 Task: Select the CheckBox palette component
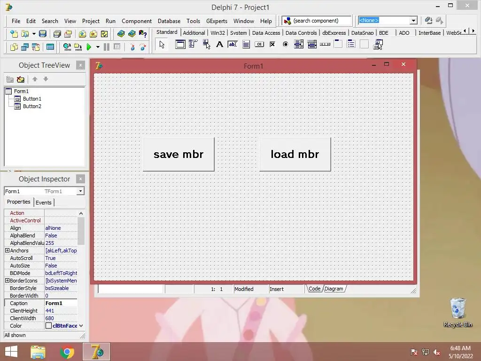[272, 45]
